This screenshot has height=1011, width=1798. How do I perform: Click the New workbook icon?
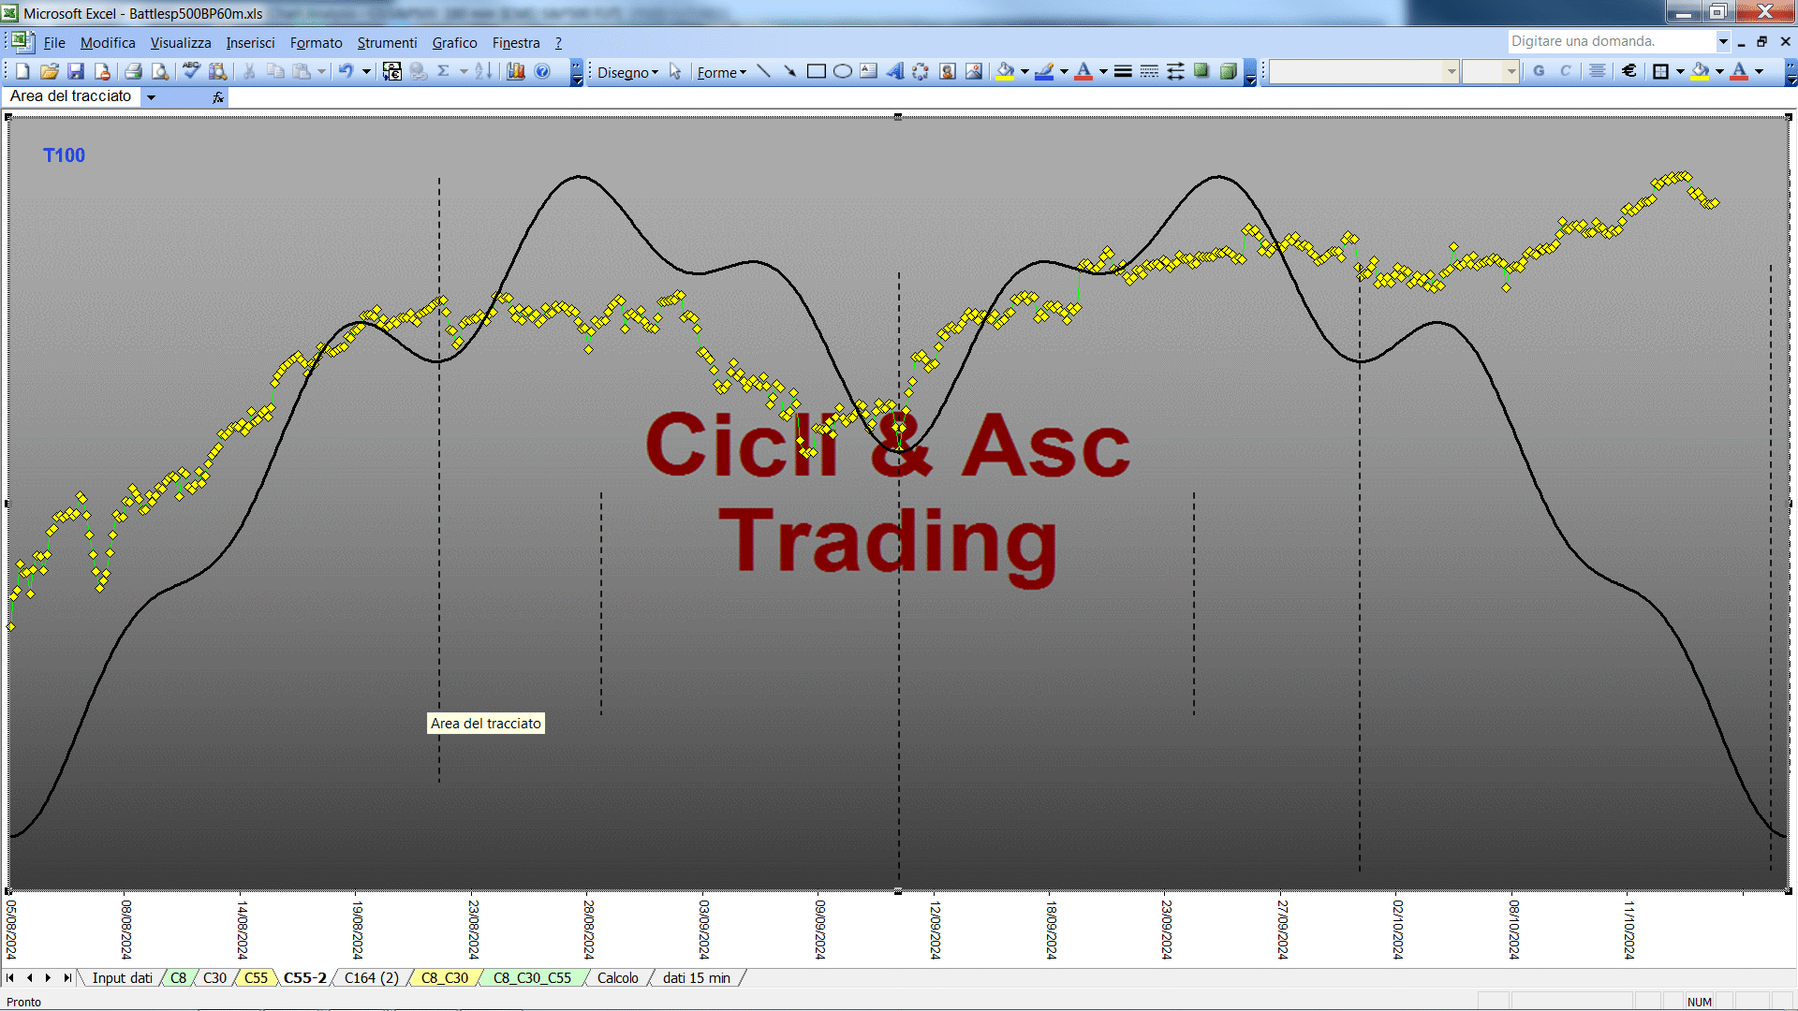pyautogui.click(x=23, y=72)
